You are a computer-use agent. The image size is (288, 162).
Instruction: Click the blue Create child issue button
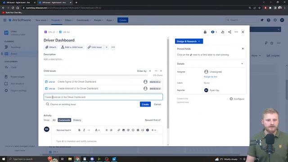click(x=145, y=104)
